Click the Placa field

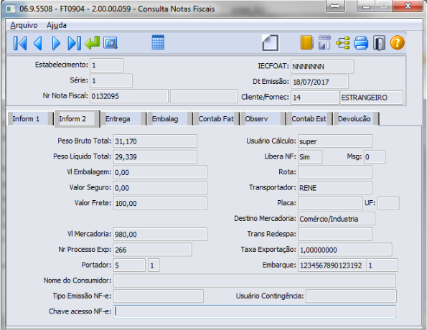point(330,203)
